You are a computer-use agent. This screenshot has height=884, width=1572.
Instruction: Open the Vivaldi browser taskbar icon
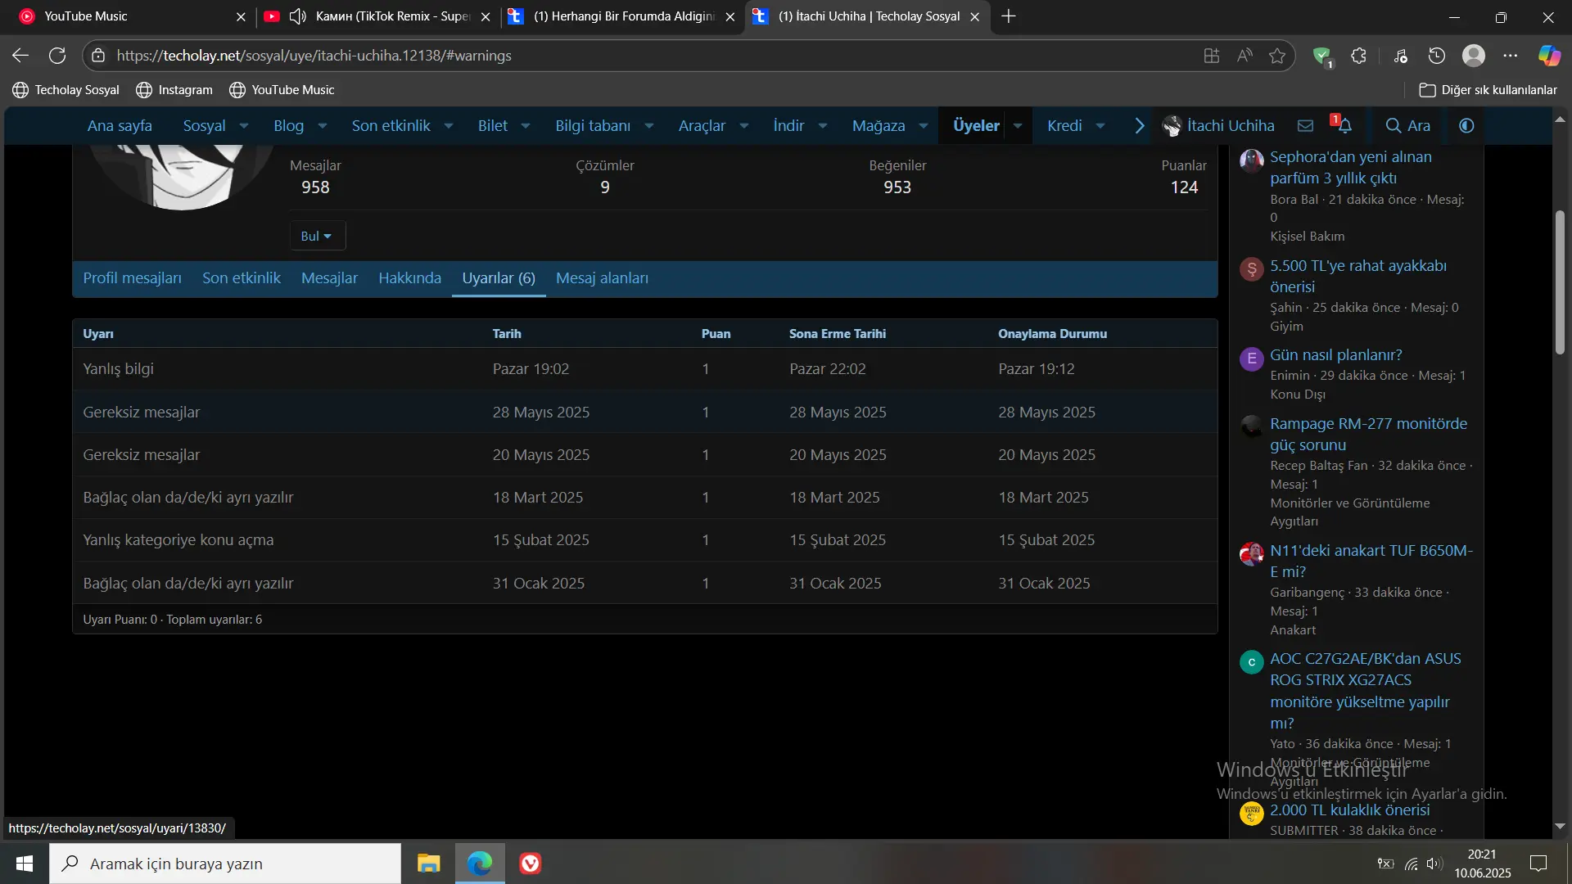pyautogui.click(x=531, y=864)
